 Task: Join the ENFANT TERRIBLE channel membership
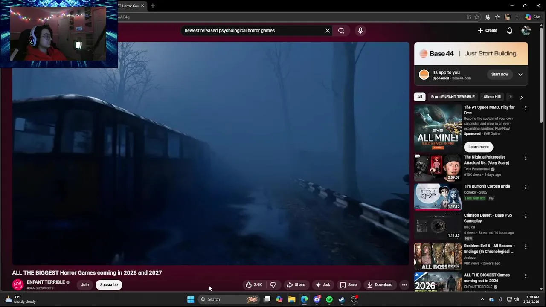click(x=85, y=285)
